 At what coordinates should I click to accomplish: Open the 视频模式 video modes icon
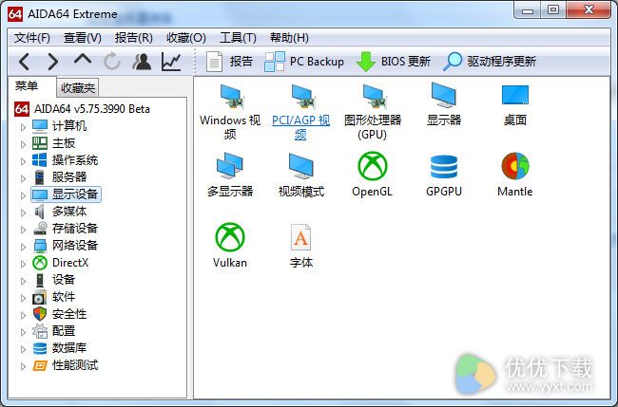pos(301,175)
